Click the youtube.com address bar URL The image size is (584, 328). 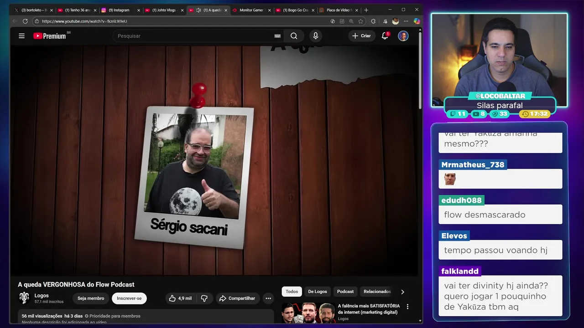(84, 21)
